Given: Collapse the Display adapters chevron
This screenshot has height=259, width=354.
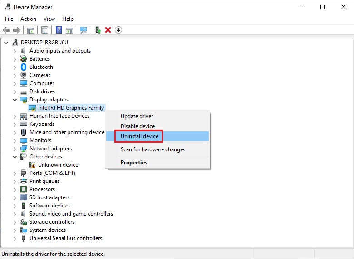Looking at the screenshot, I should tap(15, 100).
